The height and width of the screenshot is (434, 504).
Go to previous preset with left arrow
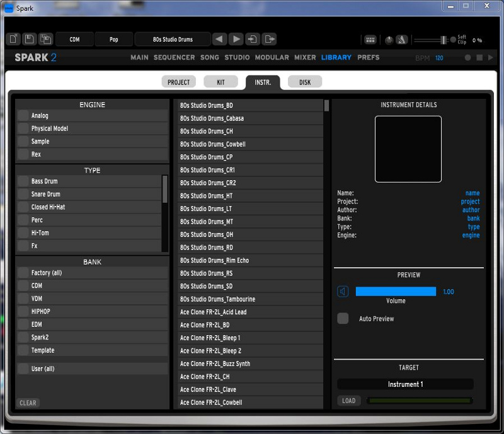pyautogui.click(x=219, y=39)
